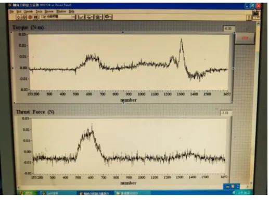This screenshot has width=269, height=200.
Task: Click the red Abort Execution button
Action: (30, 17)
